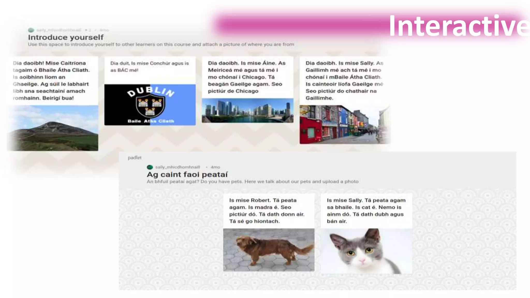
Task: Open the Galway street photo
Action: [344, 124]
